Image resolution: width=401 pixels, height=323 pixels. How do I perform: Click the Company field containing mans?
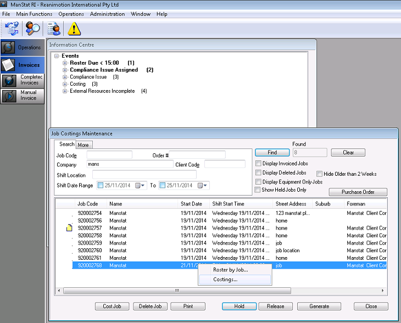point(130,164)
